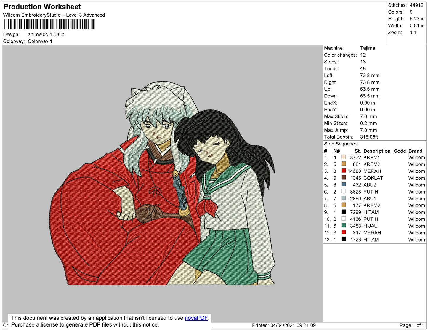Select the HITAM black swatch in row 9
The image size is (428, 331).
point(344,212)
